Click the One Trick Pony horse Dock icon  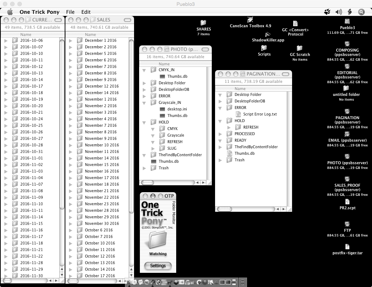[170, 282]
